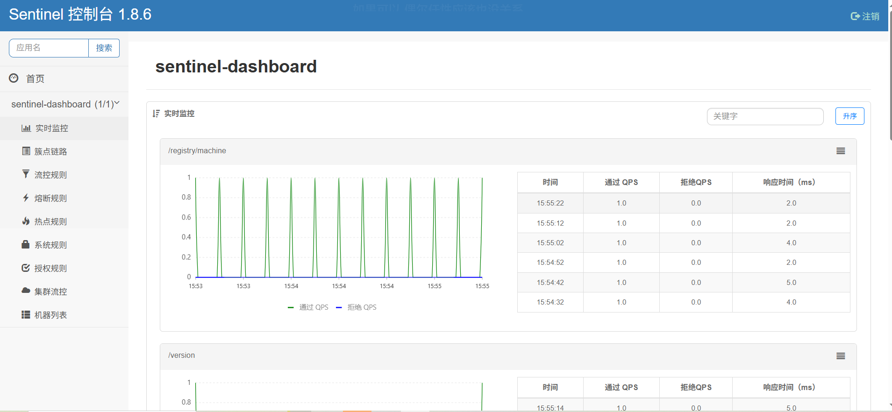The width and height of the screenshot is (892, 412).
Task: Click the logout arrow icon beside 注销
Action: [x=855, y=16]
